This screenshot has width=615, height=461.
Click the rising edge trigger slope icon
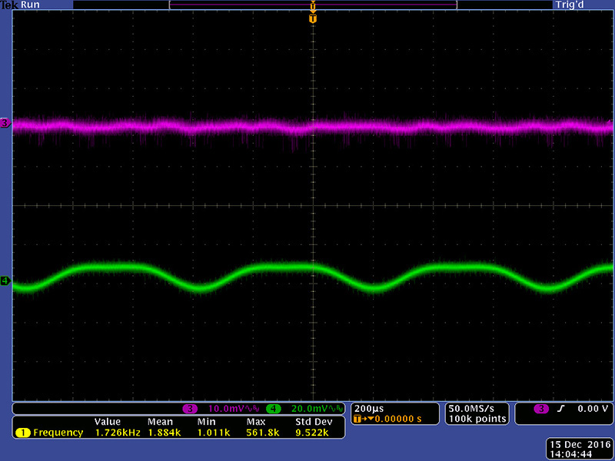coord(562,409)
